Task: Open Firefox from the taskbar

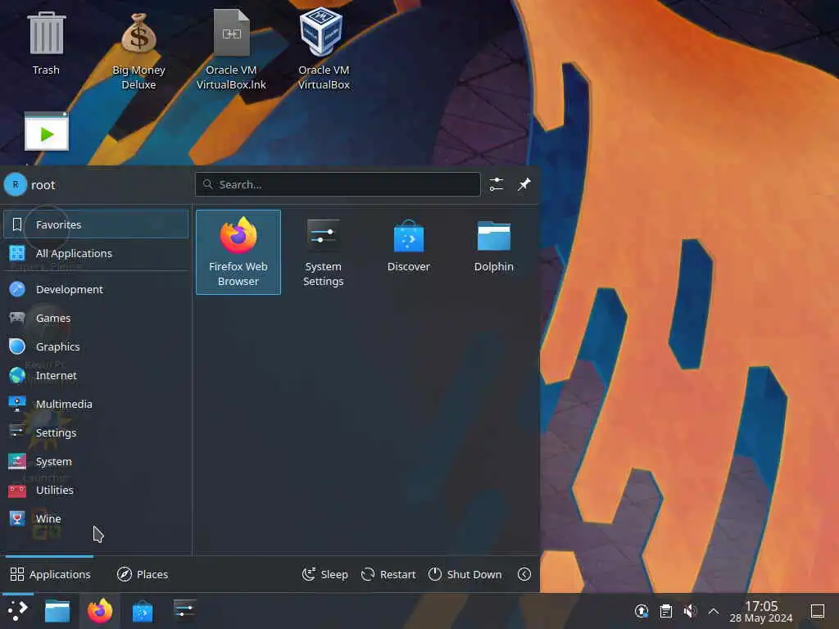Action: 100,611
